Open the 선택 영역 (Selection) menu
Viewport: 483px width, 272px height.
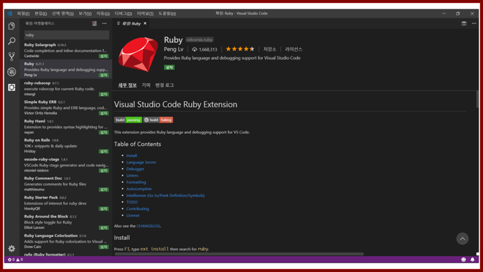63,14
